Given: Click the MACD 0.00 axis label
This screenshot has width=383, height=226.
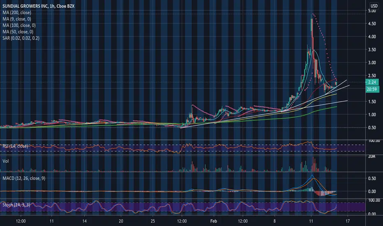Looking at the screenshot, I should coord(372,191).
